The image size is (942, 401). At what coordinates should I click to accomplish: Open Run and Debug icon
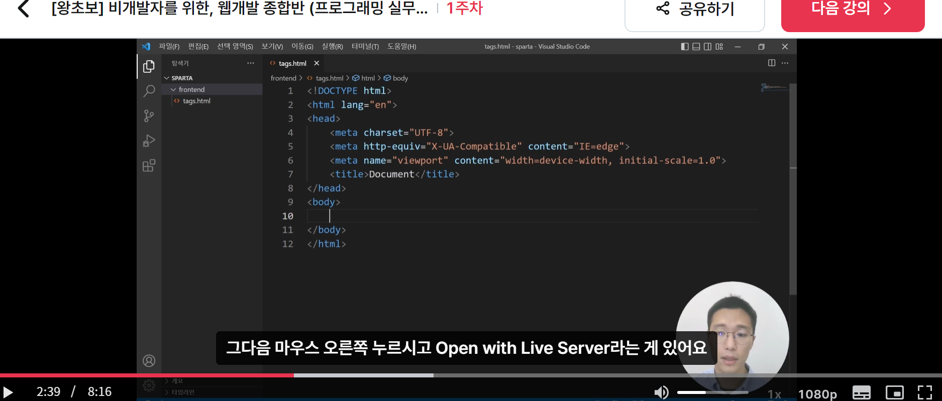coord(149,141)
